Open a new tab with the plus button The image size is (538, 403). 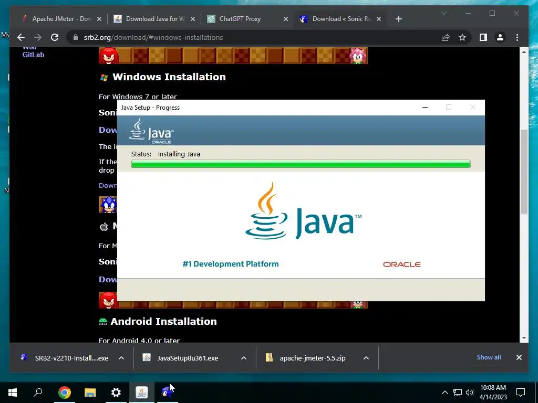tap(398, 19)
